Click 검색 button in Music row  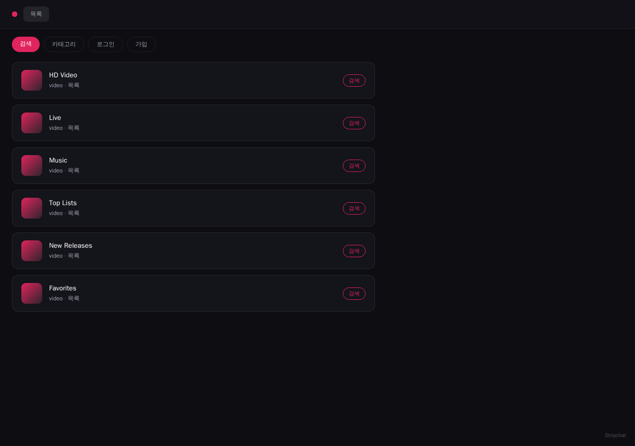[x=354, y=166]
